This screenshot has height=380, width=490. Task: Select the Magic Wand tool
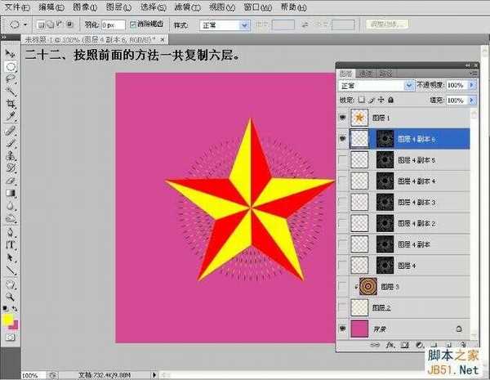tap(11, 92)
